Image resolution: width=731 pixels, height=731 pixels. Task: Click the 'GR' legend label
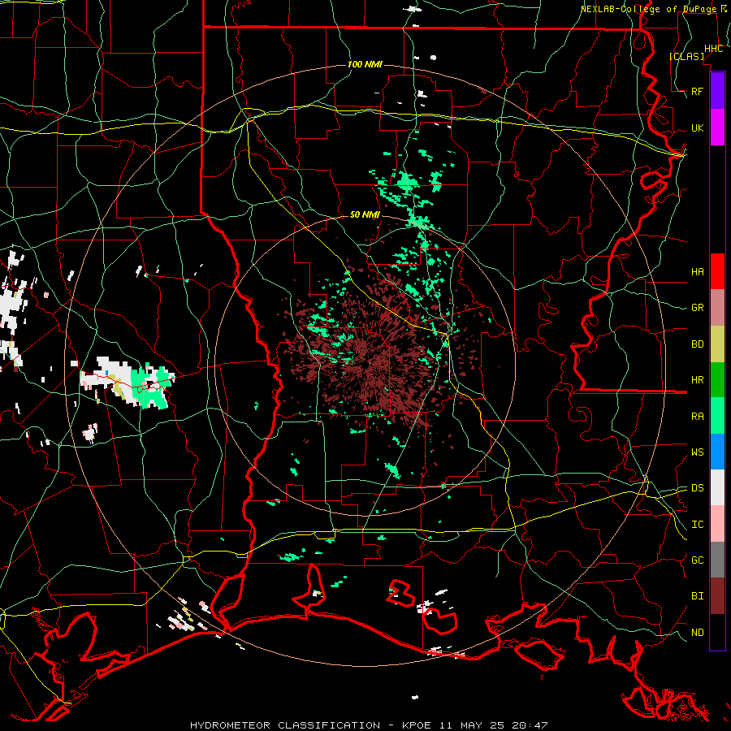pos(698,308)
